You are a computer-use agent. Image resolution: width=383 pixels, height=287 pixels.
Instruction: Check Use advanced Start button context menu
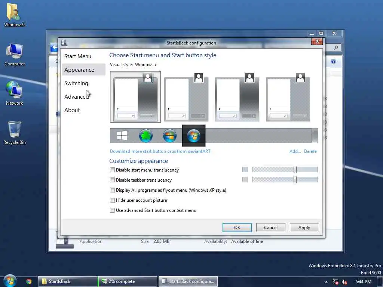click(112, 210)
